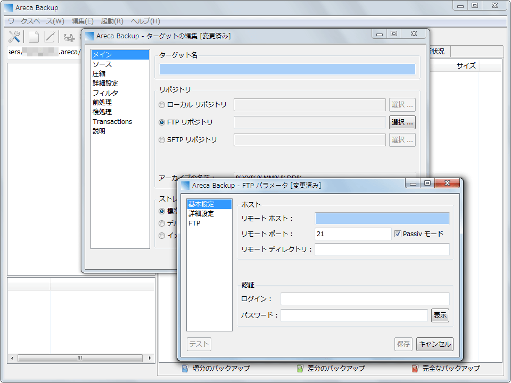Image resolution: width=511 pixels, height=383 pixels.
Task: Close the FTP パラメータ dialog
Action: click(x=447, y=184)
